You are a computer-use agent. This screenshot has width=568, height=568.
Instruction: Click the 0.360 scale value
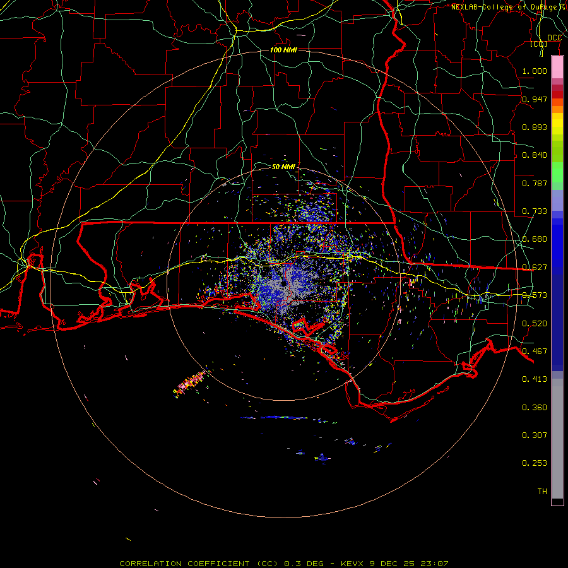coord(535,407)
